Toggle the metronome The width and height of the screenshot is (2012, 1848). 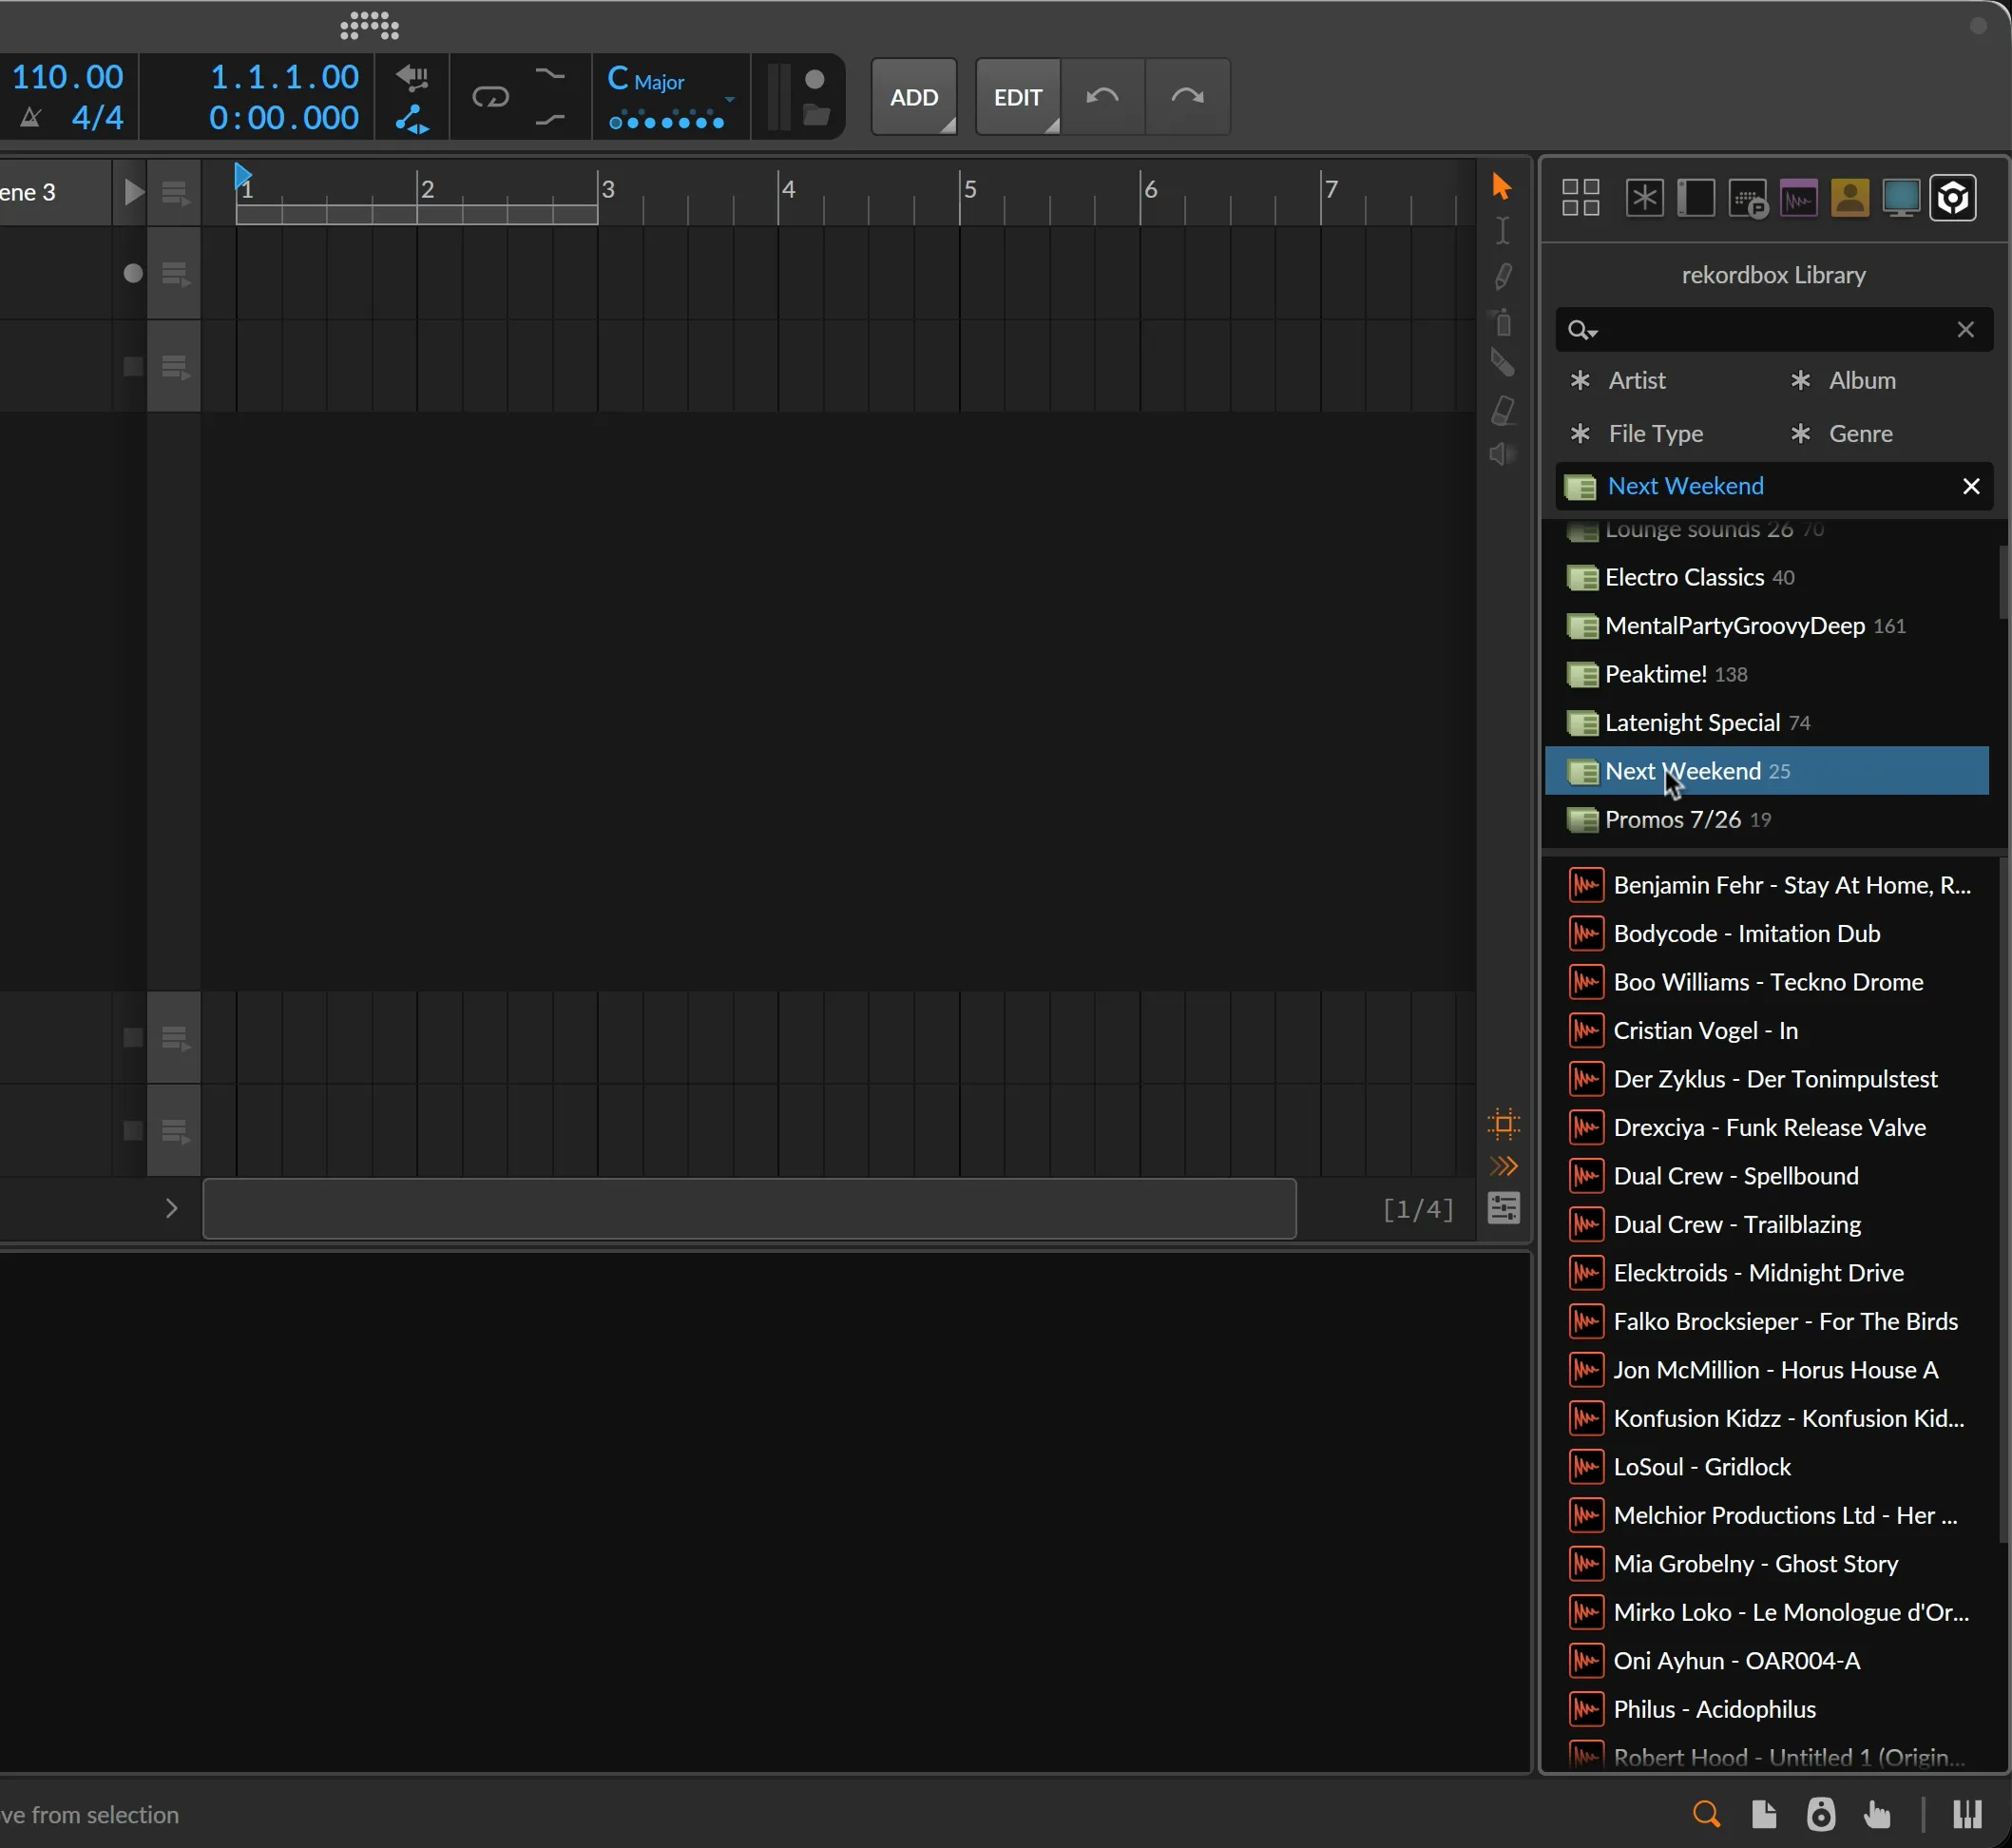pyautogui.click(x=31, y=118)
